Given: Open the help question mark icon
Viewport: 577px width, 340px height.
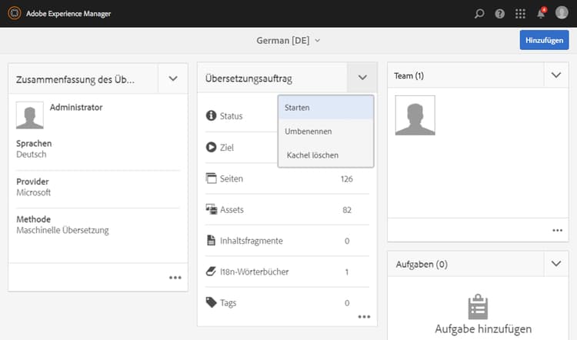Looking at the screenshot, I should (500, 13).
